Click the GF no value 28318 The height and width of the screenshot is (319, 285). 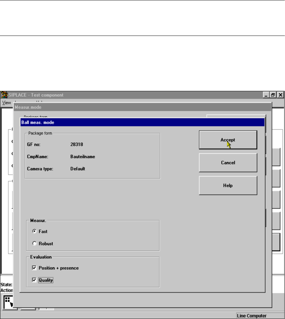[x=77, y=145]
